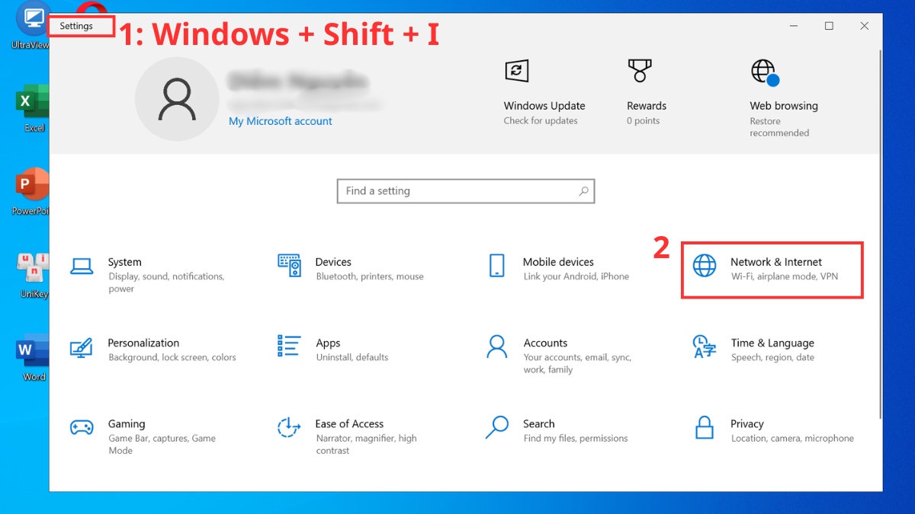Click the Rewards label text
The height and width of the screenshot is (514, 915).
point(647,106)
